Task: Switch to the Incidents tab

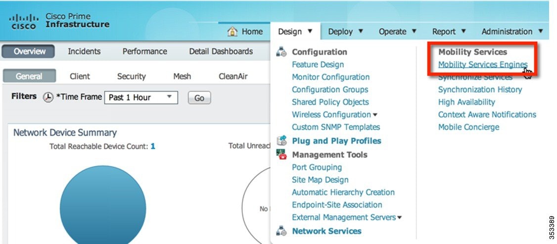Action: click(x=84, y=51)
